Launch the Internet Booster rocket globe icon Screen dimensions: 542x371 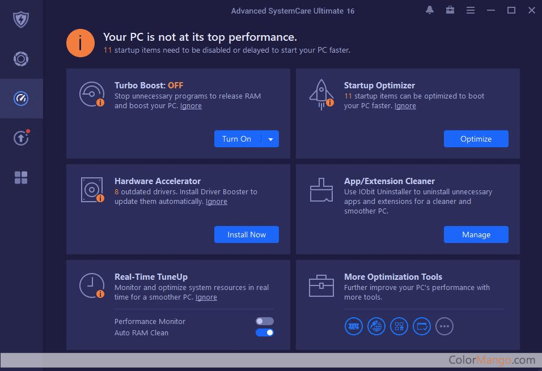tap(376, 326)
